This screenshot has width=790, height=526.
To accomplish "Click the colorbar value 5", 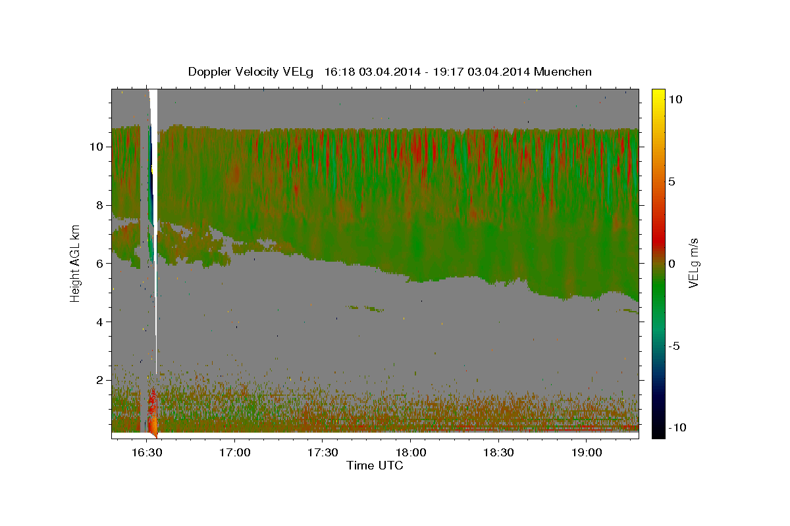I will pyautogui.click(x=673, y=181).
